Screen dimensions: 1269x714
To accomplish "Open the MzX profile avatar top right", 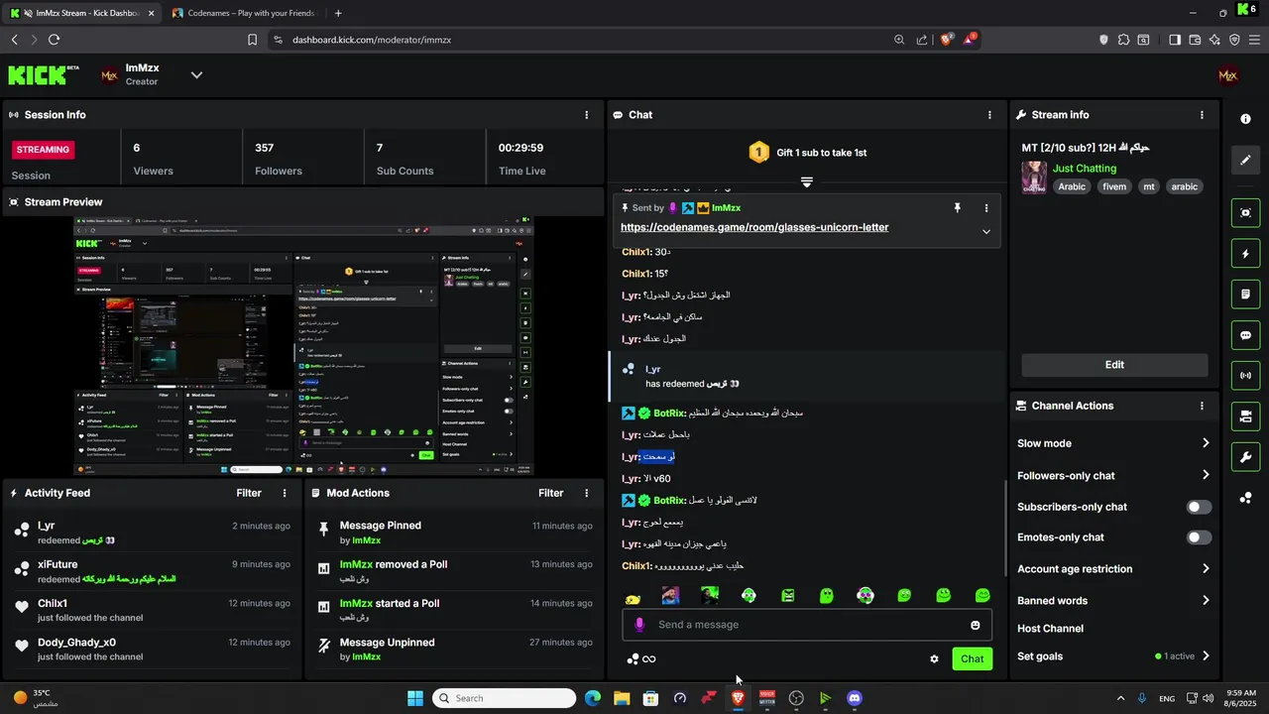I will tap(1227, 75).
